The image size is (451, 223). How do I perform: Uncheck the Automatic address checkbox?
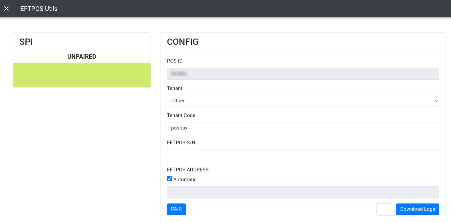[x=170, y=179]
